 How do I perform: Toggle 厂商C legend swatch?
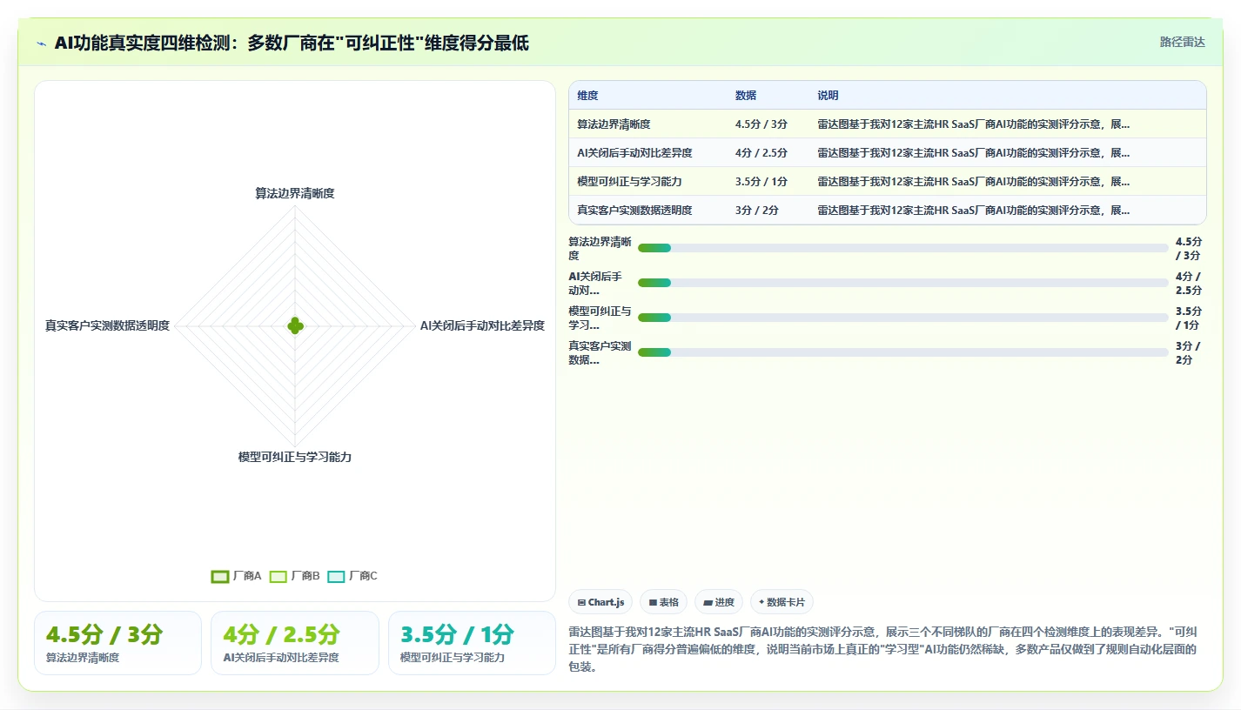[337, 576]
